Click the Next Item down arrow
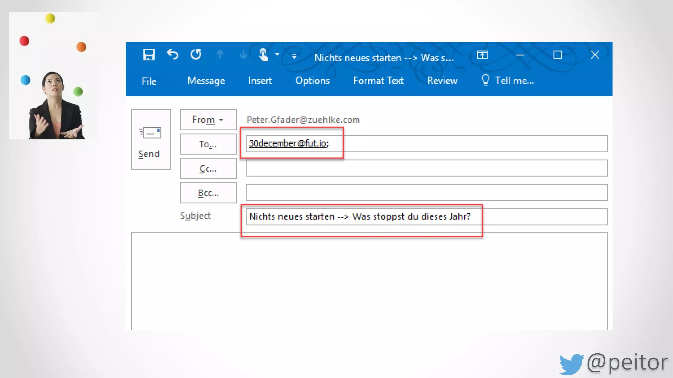Screen dimensions: 673x378 (x=243, y=54)
